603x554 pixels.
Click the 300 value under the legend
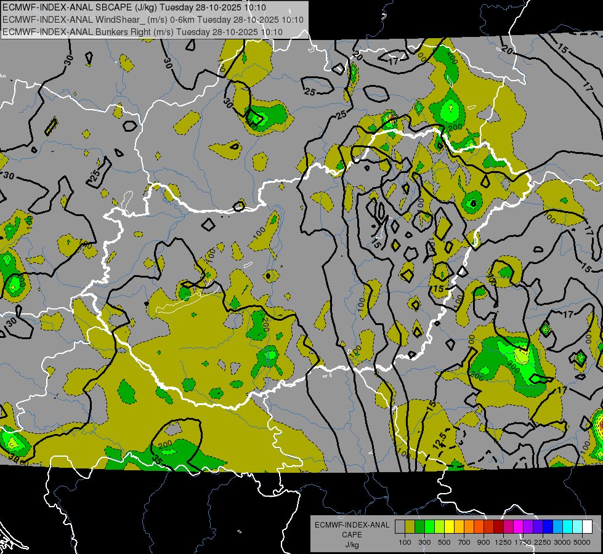(424, 542)
